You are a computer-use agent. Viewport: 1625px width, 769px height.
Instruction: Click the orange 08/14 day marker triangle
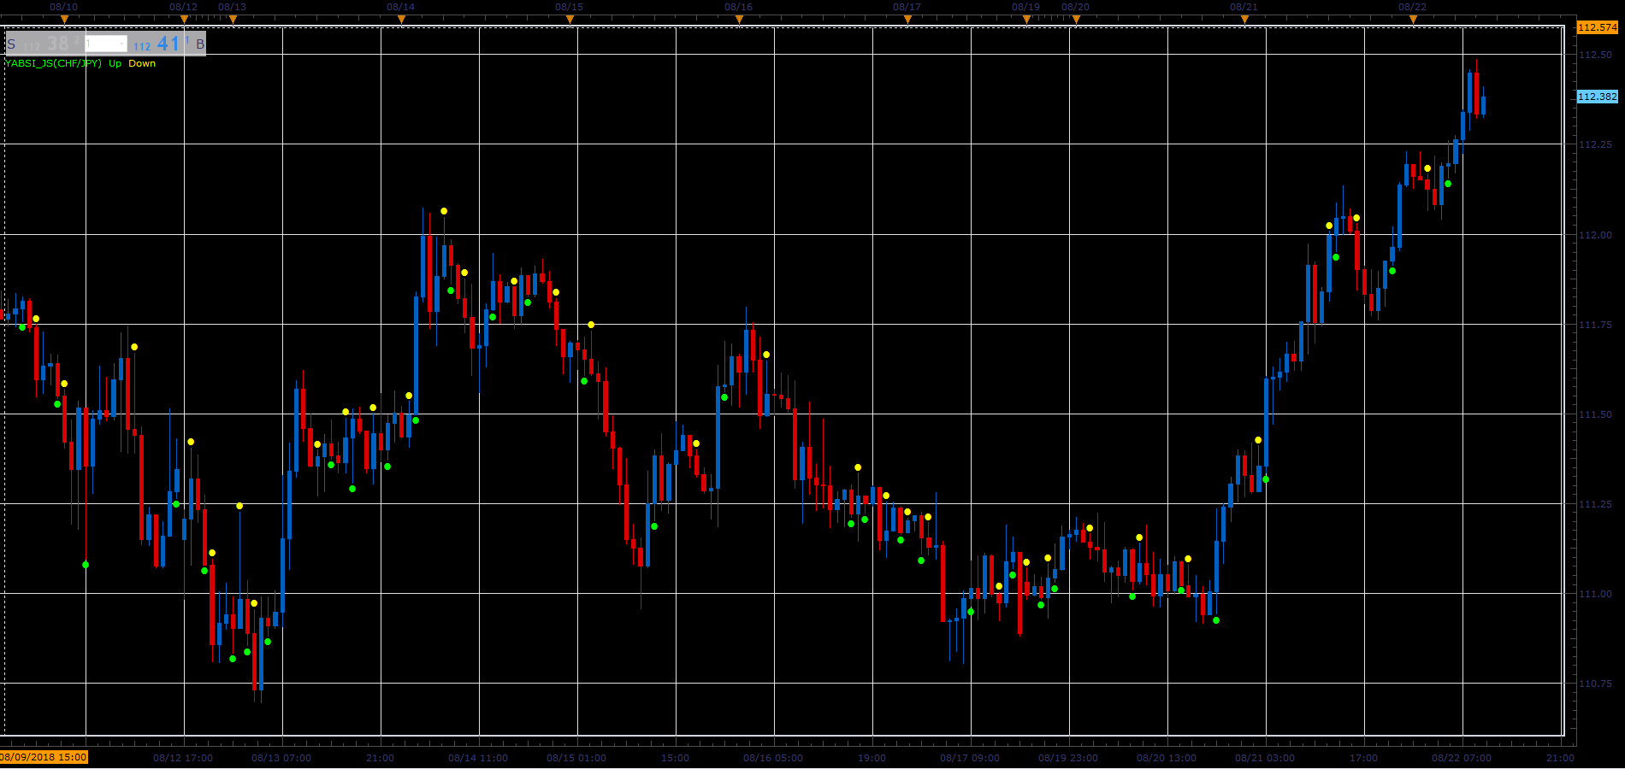[x=401, y=19]
